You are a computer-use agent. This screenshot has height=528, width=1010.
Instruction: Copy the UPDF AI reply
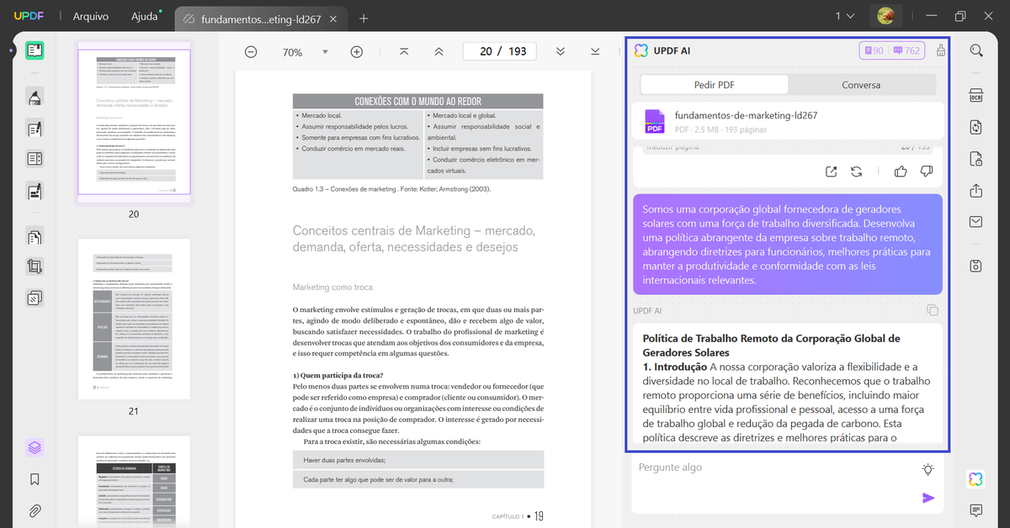tap(932, 310)
